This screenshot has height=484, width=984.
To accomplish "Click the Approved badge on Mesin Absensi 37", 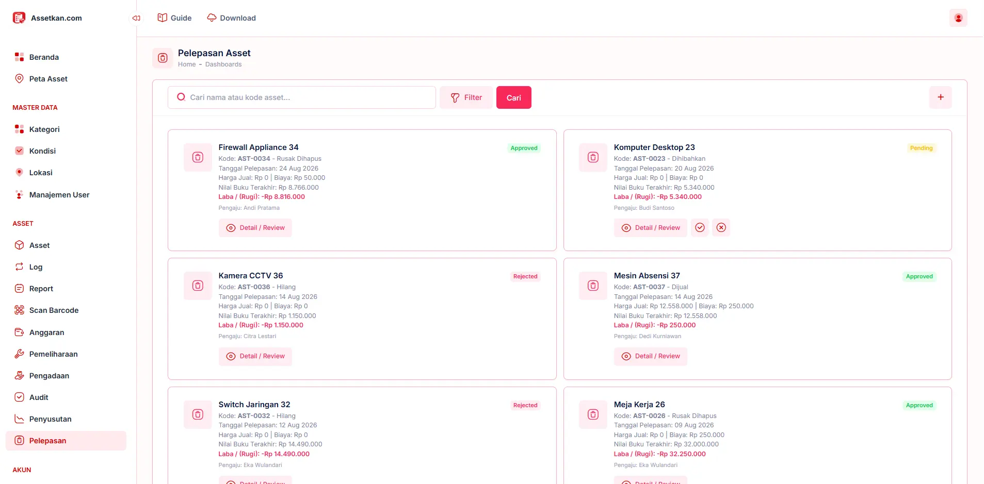I will (920, 276).
